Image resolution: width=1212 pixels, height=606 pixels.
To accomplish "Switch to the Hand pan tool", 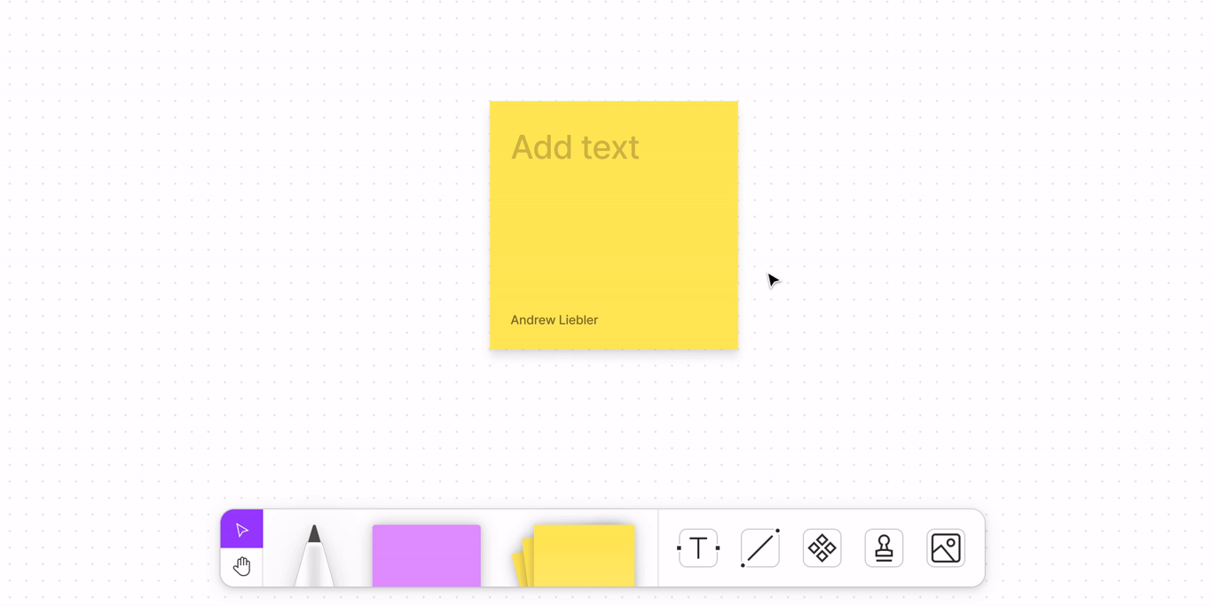I will point(241,567).
